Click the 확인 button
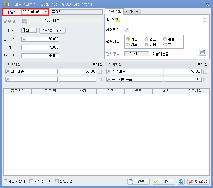 tap(163, 182)
